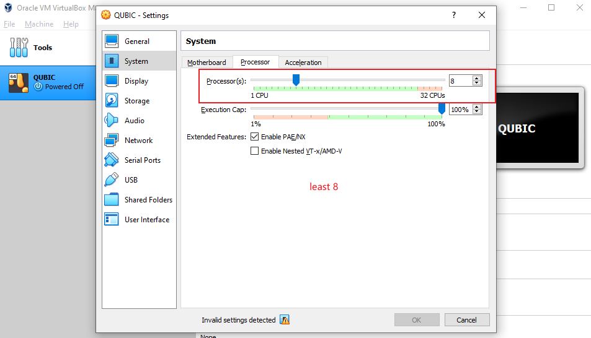Click the Execution Cap slider handle
This screenshot has height=338, width=591.
[442, 108]
